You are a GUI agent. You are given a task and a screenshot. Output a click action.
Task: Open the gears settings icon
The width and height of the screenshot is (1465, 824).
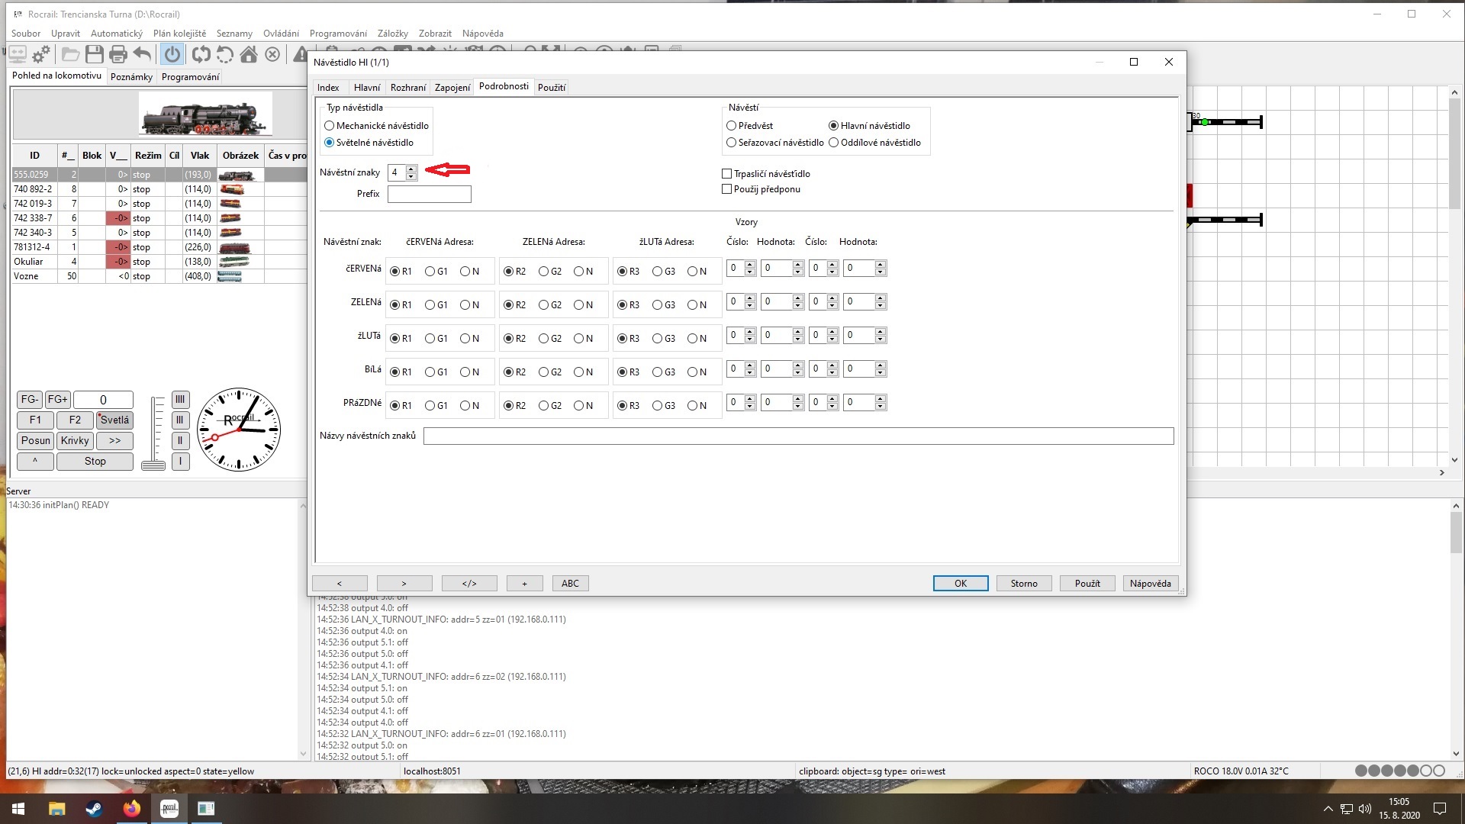pyautogui.click(x=41, y=54)
